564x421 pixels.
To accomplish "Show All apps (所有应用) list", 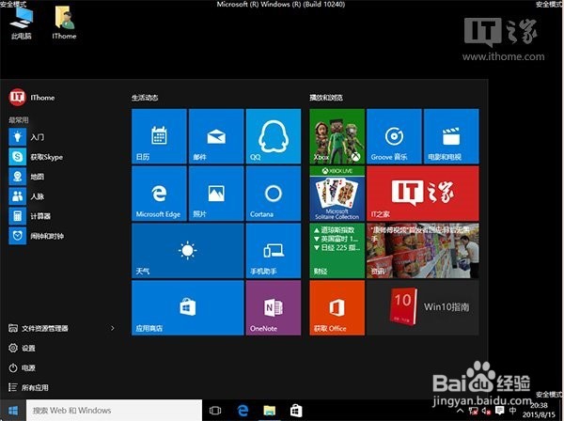I will coord(28,387).
